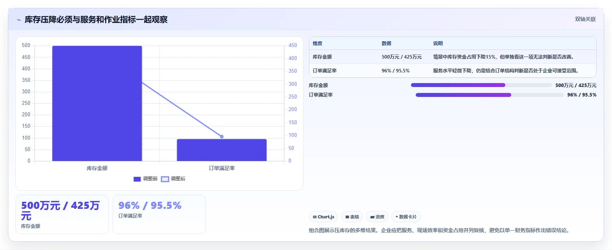Click the 表格 tag icon
Viewport: 612px width, 250px height.
point(347,217)
